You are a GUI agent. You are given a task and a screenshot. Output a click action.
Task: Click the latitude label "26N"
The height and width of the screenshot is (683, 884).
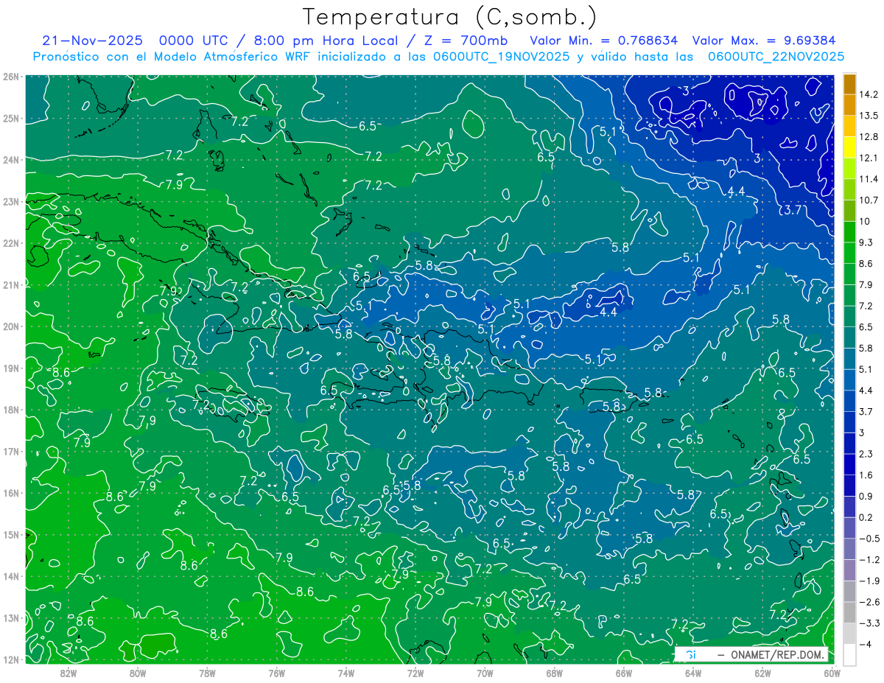click(11, 77)
